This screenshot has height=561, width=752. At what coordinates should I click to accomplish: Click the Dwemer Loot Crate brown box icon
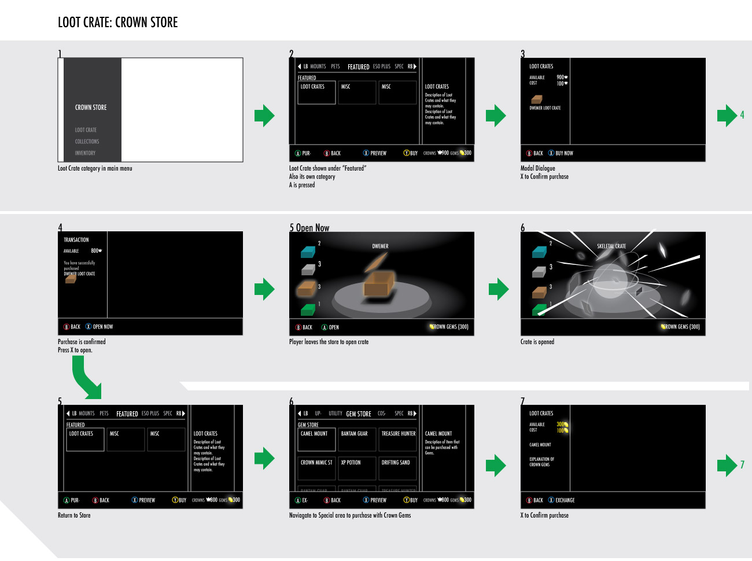coord(537,99)
